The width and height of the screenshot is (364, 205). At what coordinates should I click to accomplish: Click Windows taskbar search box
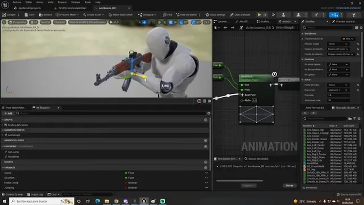tap(42, 201)
